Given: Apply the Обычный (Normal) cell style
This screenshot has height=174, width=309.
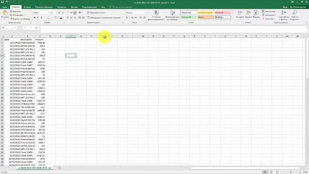Looking at the screenshot, I should [x=189, y=13].
